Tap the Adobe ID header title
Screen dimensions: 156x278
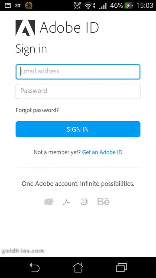pos(69,27)
